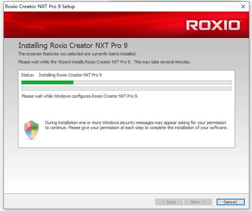252x211 pixels.
Task: Click the Windows security shield icon
Action: coord(31,130)
